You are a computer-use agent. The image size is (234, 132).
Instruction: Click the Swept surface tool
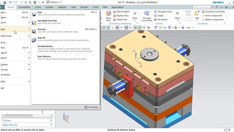tap(159, 16)
